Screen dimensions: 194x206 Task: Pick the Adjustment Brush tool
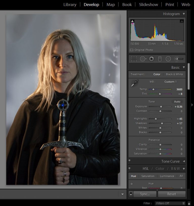179,59
